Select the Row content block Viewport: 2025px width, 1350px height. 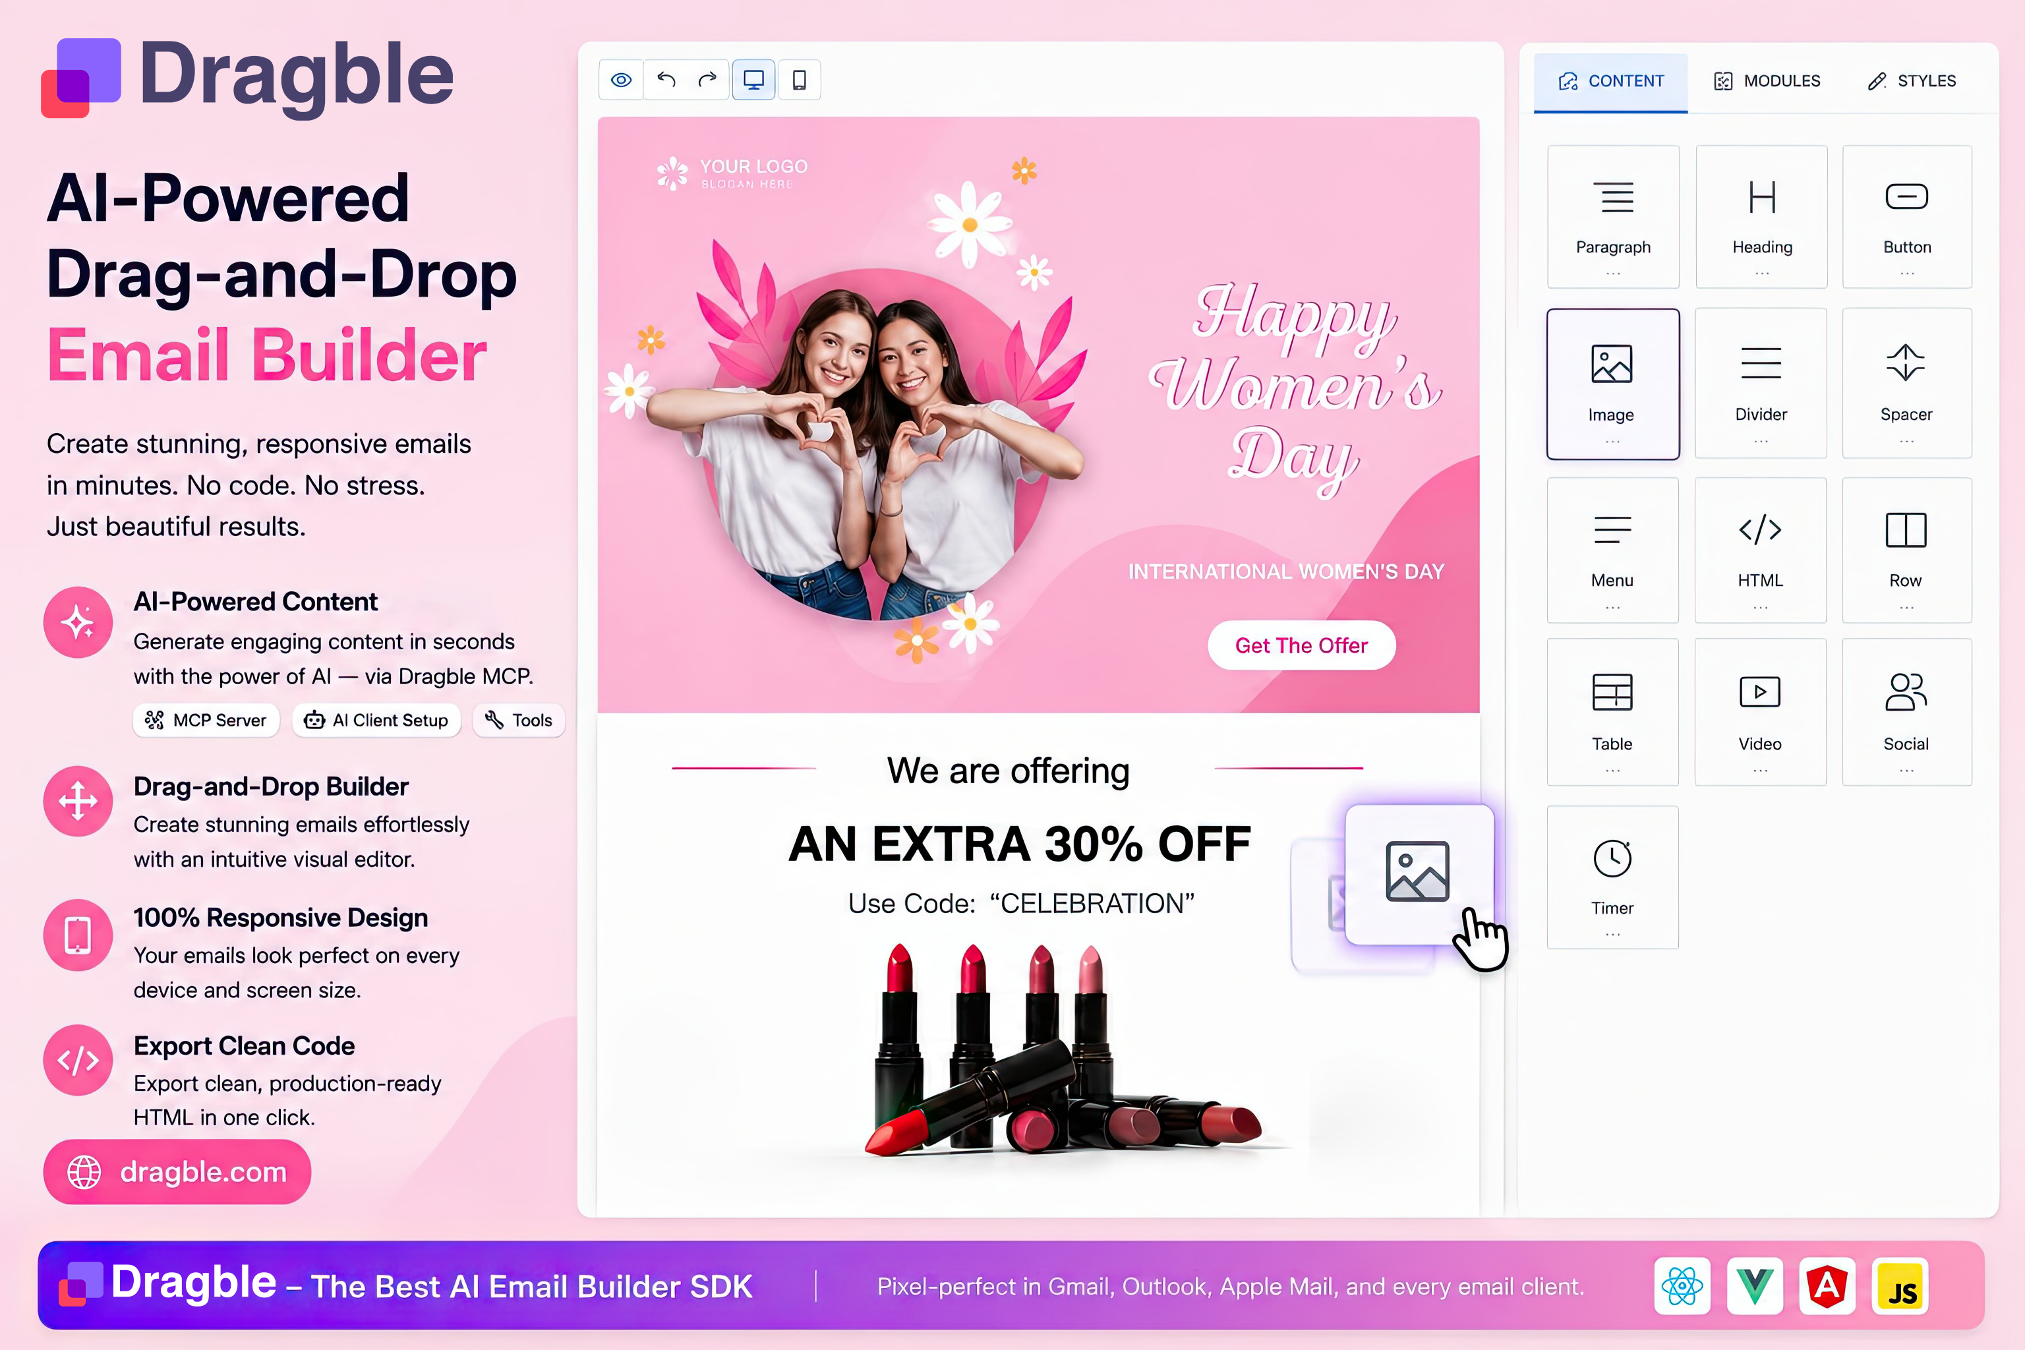[1907, 550]
